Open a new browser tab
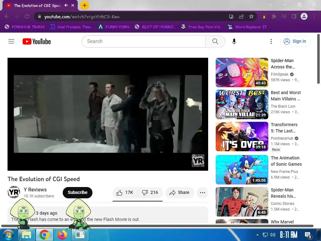The height and width of the screenshot is (241, 321). click(85, 5)
